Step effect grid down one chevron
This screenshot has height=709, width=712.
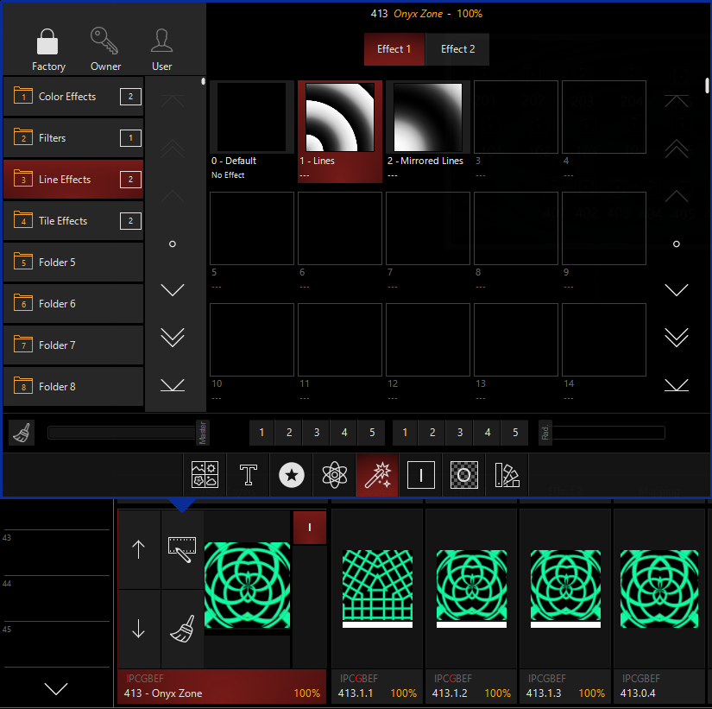tap(677, 289)
